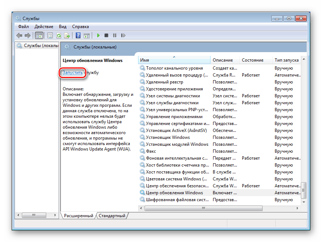This screenshot has height=242, width=322.
Task: Stop service with square toolbar icon
Action: pos(106,36)
